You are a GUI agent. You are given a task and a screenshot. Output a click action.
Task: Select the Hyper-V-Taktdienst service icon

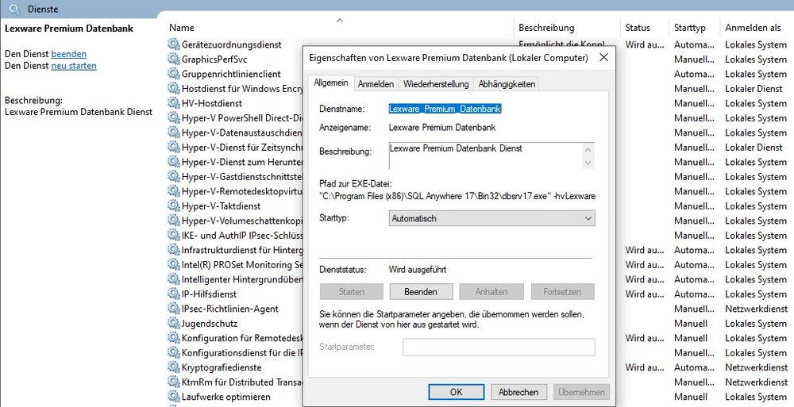pos(174,205)
